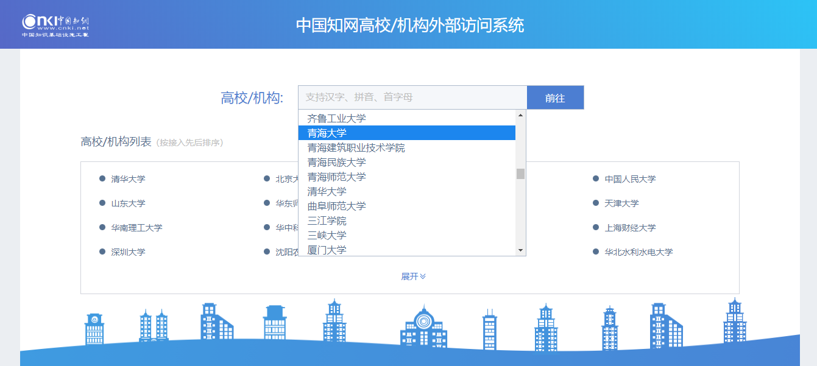Viewport: 817px width, 366px height.
Task: Click the 华北水利水电大学 link
Action: click(x=638, y=252)
